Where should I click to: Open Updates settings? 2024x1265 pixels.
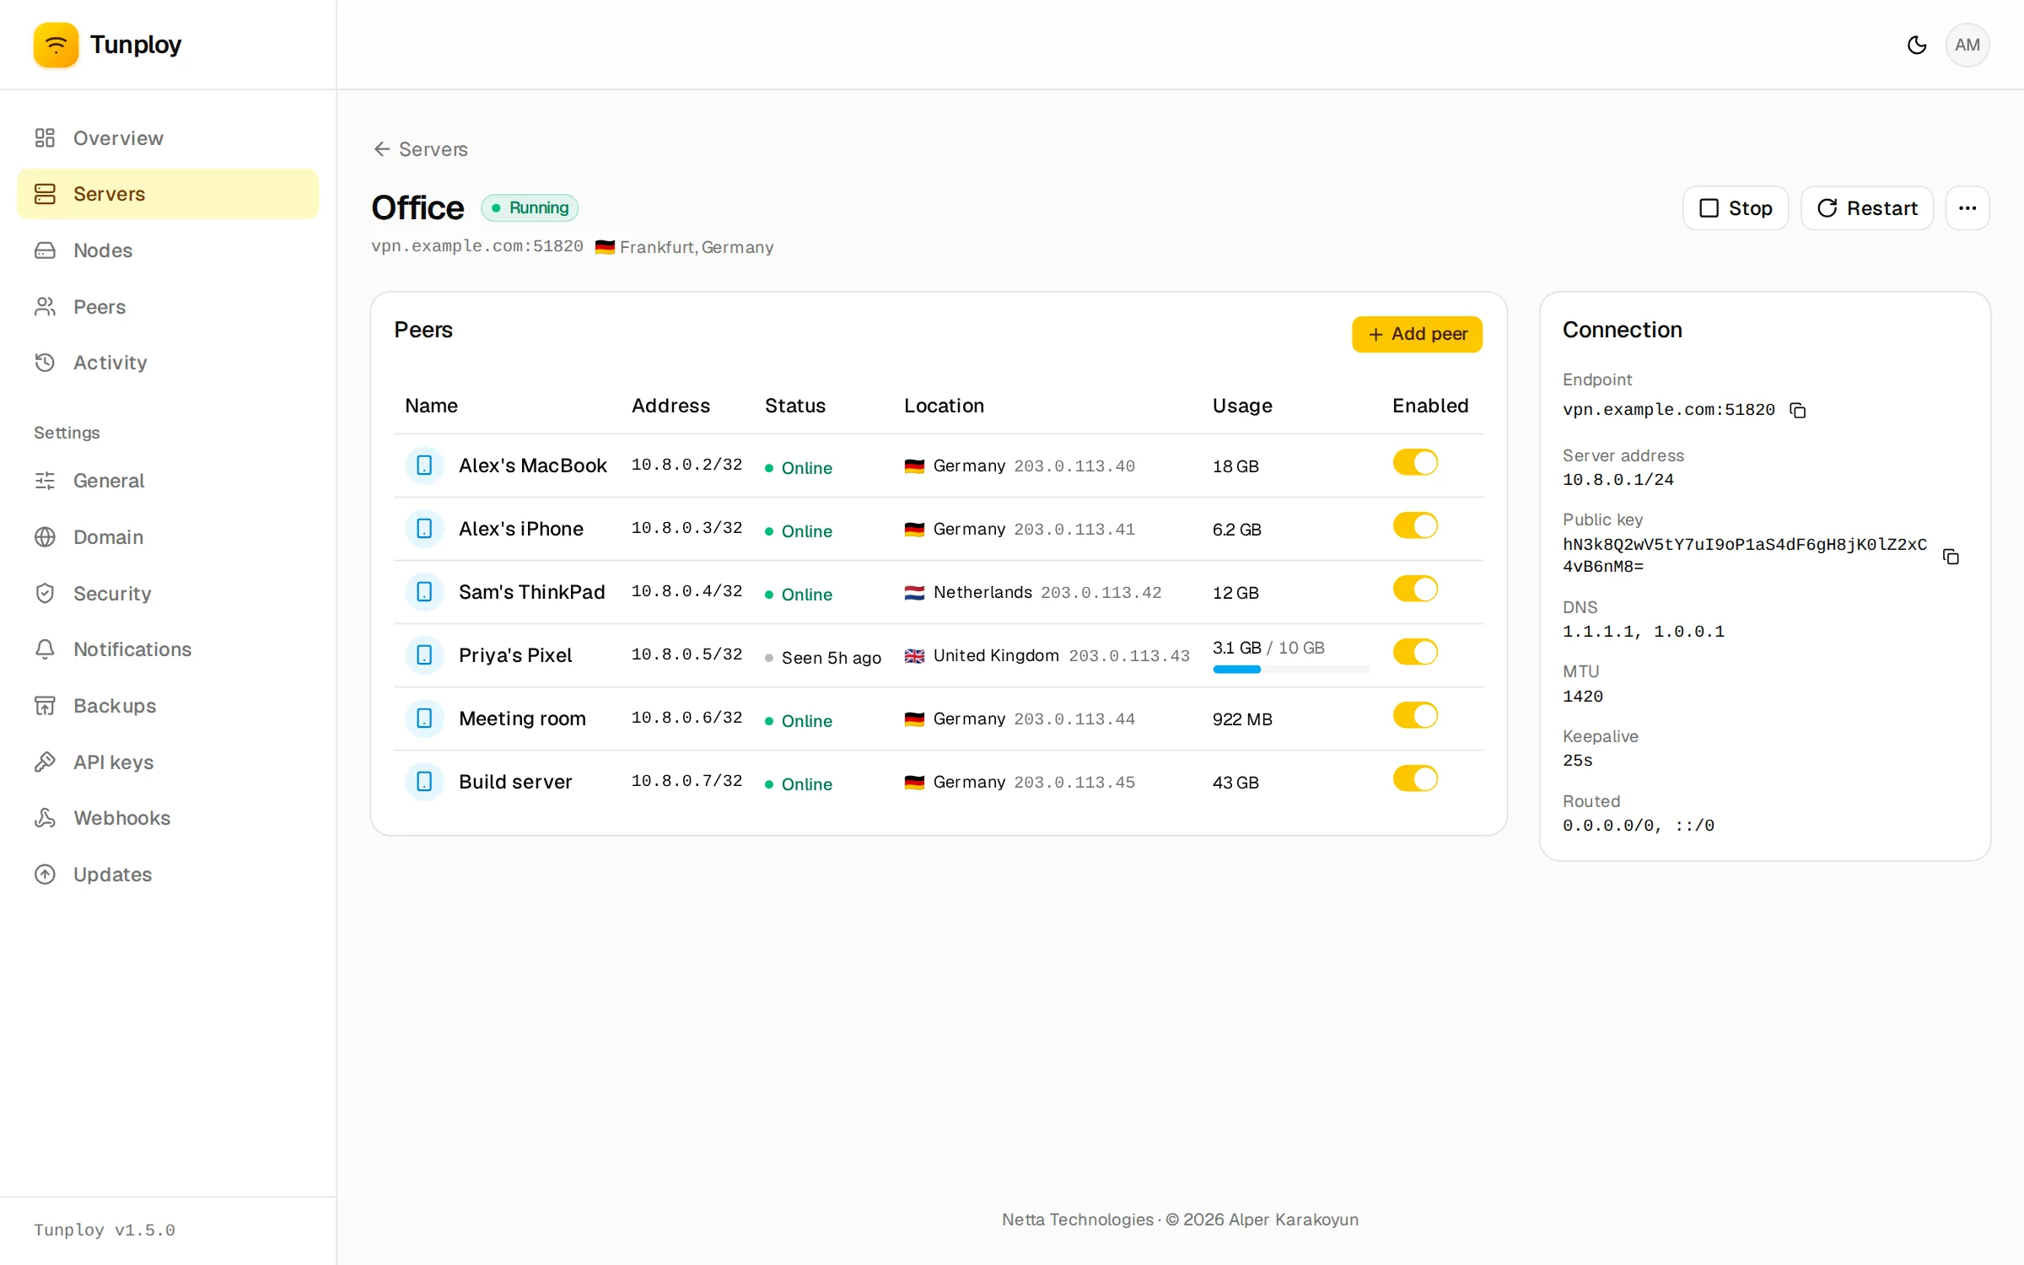[168, 875]
